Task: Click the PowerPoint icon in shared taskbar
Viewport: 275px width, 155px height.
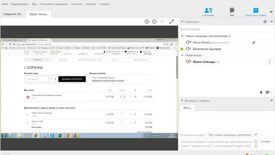Action: pyautogui.click(x=68, y=136)
